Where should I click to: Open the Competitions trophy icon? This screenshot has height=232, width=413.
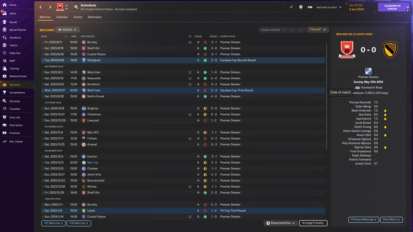coord(5,92)
